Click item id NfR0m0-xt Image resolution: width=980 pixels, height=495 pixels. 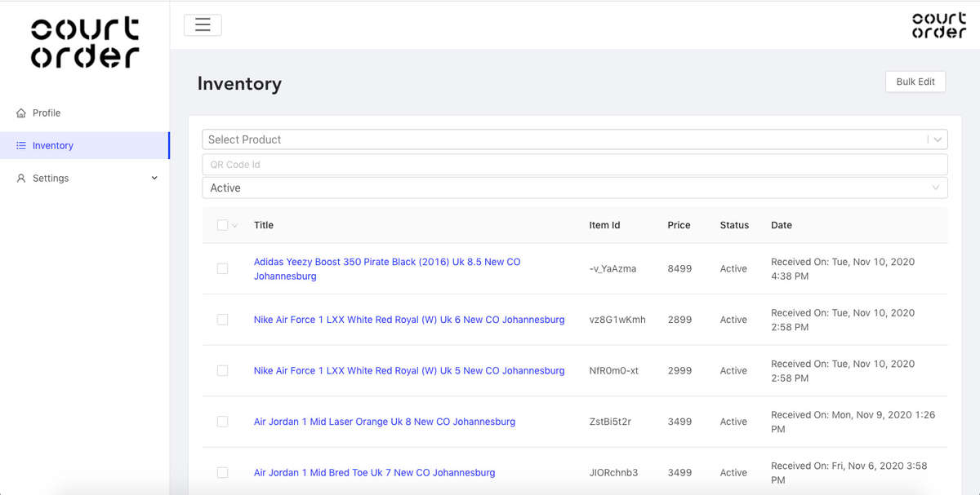(614, 370)
